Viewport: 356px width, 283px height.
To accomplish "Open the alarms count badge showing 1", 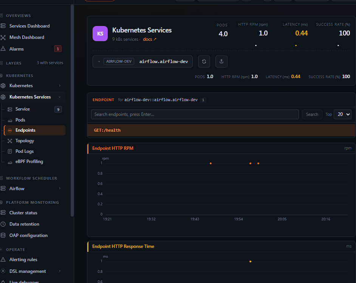I will click(58, 49).
